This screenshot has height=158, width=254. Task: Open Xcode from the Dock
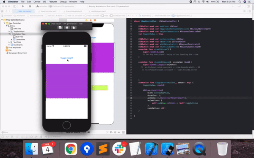[x=152, y=149]
